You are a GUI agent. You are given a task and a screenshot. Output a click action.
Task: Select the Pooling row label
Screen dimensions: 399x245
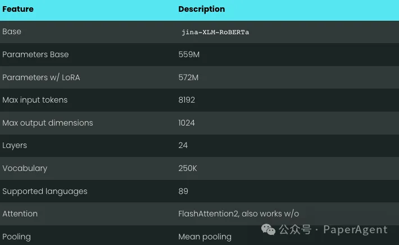pyautogui.click(x=17, y=237)
